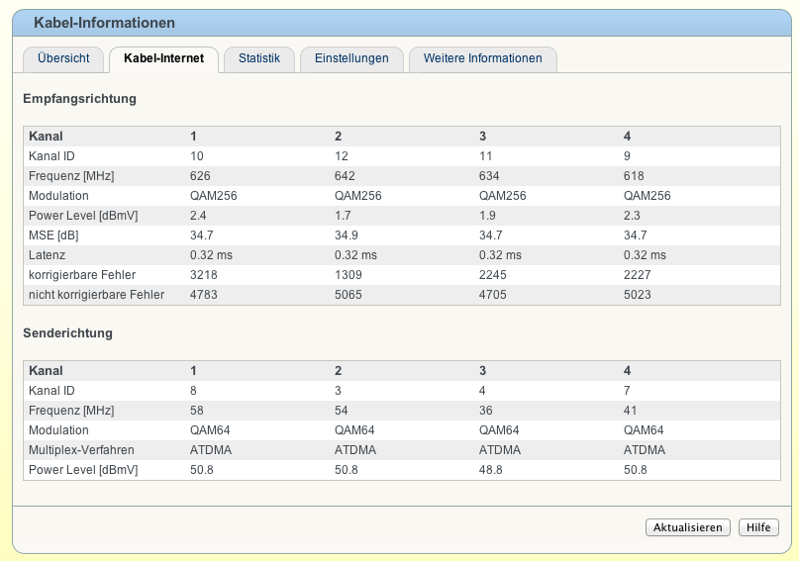799x561 pixels.
Task: Select the 626 MHz frequency value
Action: (200, 176)
